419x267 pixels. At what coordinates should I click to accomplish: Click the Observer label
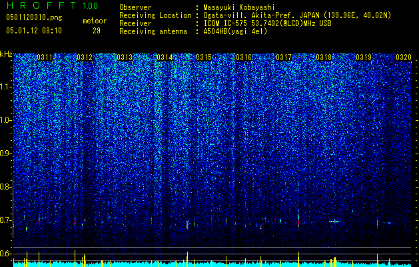[x=135, y=7]
